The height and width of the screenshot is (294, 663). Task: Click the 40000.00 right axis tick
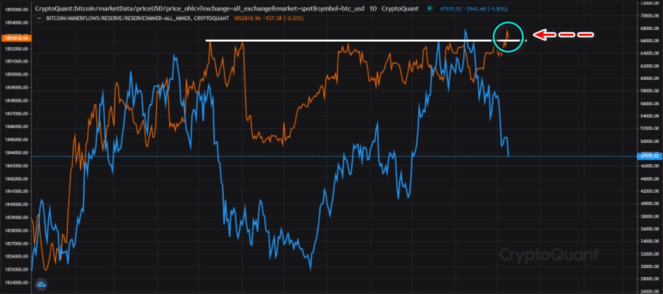649,204
